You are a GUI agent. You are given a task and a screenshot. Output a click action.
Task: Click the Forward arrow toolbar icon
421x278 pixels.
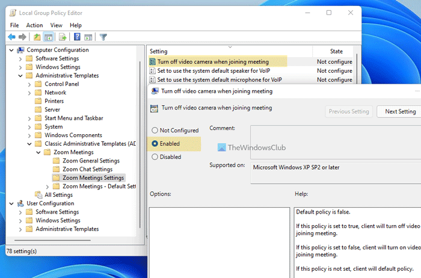tap(22, 37)
